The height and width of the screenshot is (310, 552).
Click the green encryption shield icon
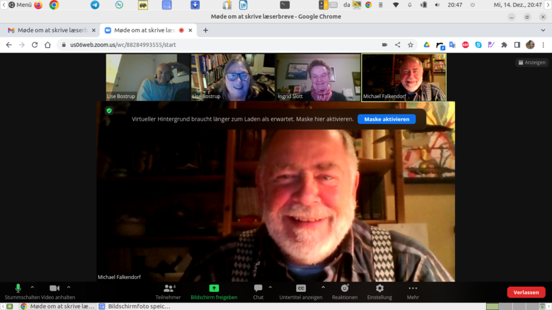(109, 110)
